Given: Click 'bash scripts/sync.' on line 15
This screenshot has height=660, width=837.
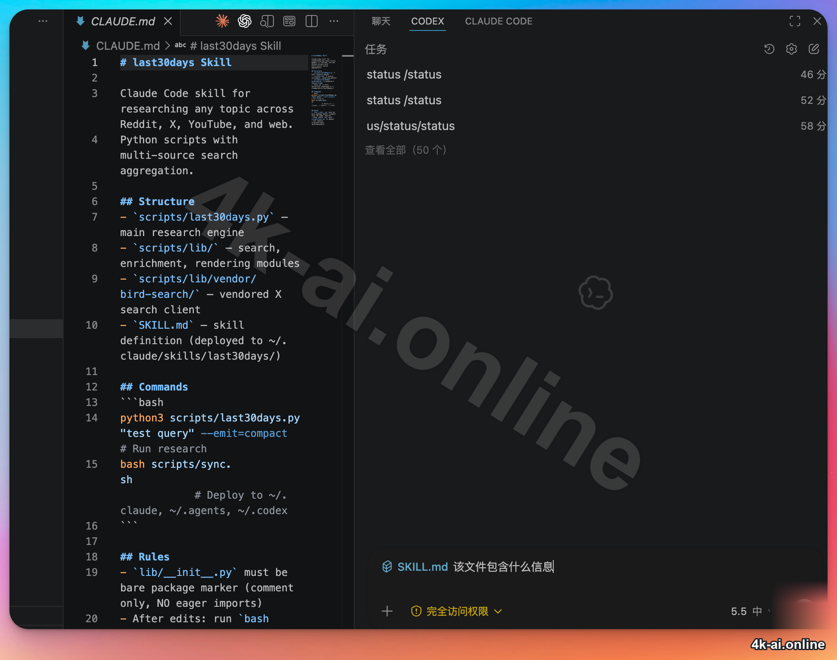Looking at the screenshot, I should [176, 464].
